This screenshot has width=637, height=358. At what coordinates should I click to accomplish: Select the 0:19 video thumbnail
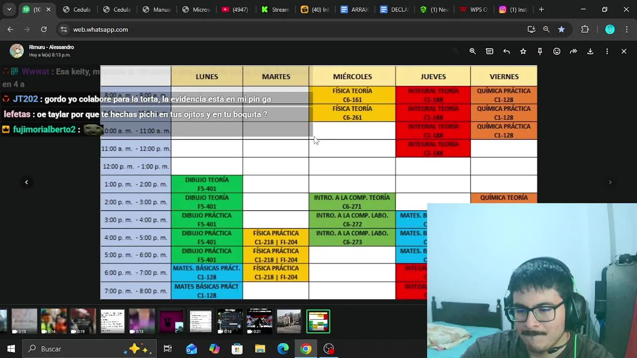tap(83, 321)
